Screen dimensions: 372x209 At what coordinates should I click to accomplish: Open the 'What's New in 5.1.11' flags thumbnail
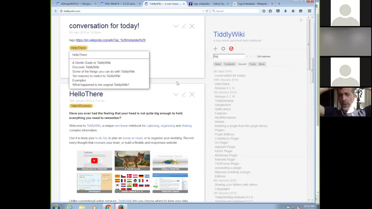tap(132, 183)
